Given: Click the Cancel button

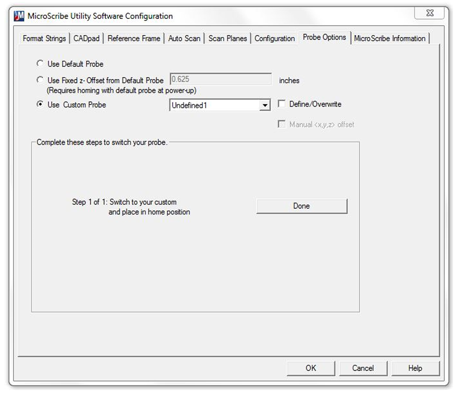Looking at the screenshot, I should point(363,368).
